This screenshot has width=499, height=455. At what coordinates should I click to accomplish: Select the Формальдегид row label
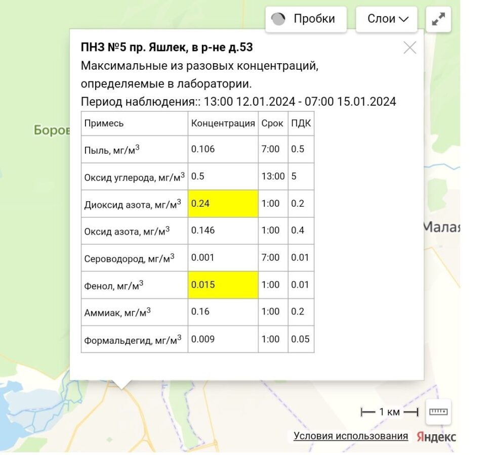[133, 340]
